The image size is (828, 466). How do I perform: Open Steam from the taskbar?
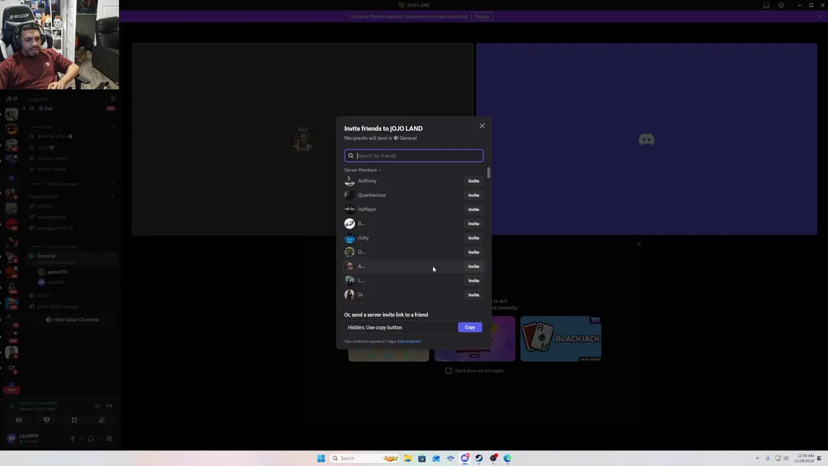click(x=479, y=458)
